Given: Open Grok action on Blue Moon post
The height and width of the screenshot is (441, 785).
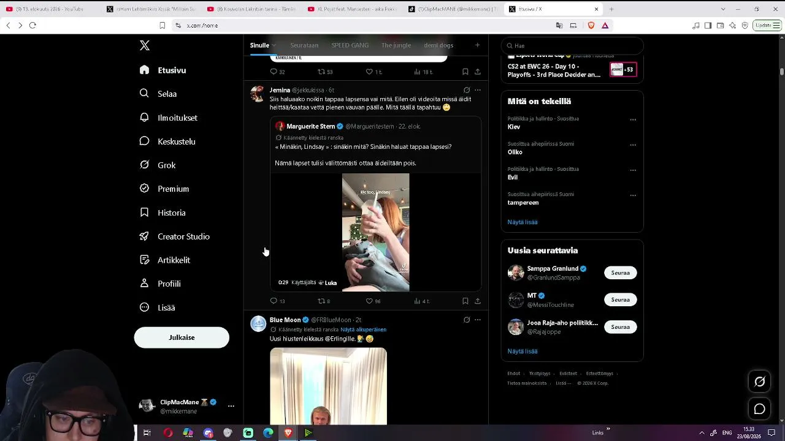Looking at the screenshot, I should click(467, 320).
